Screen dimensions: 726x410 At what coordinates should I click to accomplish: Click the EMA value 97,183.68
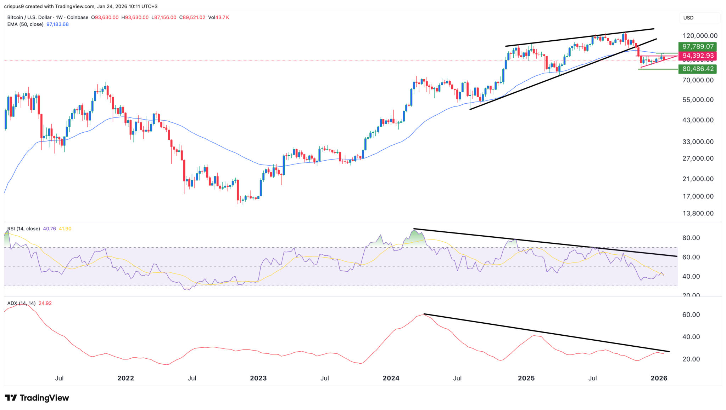click(57, 24)
